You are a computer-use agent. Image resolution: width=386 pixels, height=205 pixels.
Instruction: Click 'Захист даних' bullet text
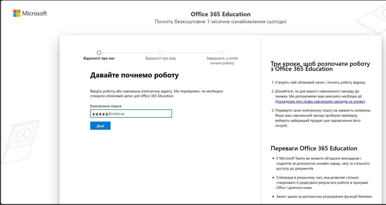pos(324,196)
